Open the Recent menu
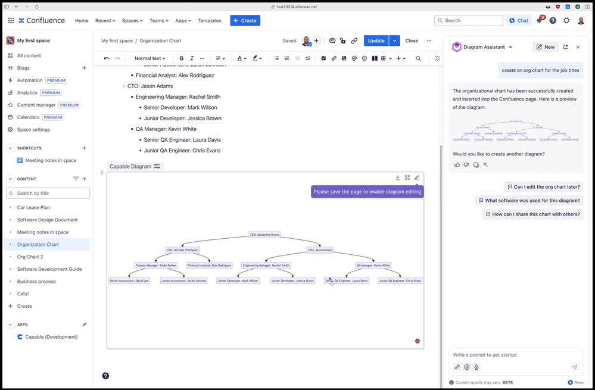 coord(105,20)
